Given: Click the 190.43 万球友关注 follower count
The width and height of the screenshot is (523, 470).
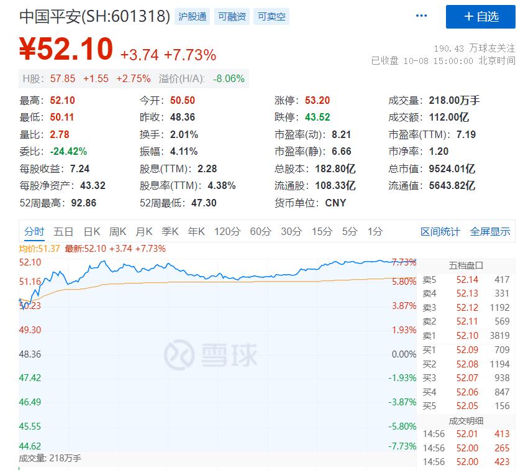Looking at the screenshot, I should [475, 48].
